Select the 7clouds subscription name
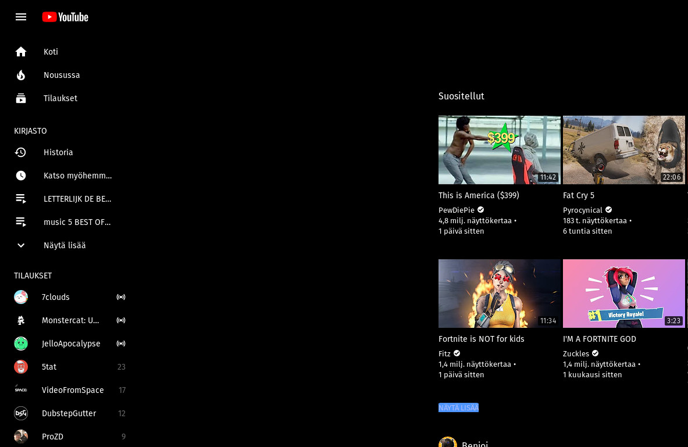Viewport: 688px width, 447px height. 56,297
